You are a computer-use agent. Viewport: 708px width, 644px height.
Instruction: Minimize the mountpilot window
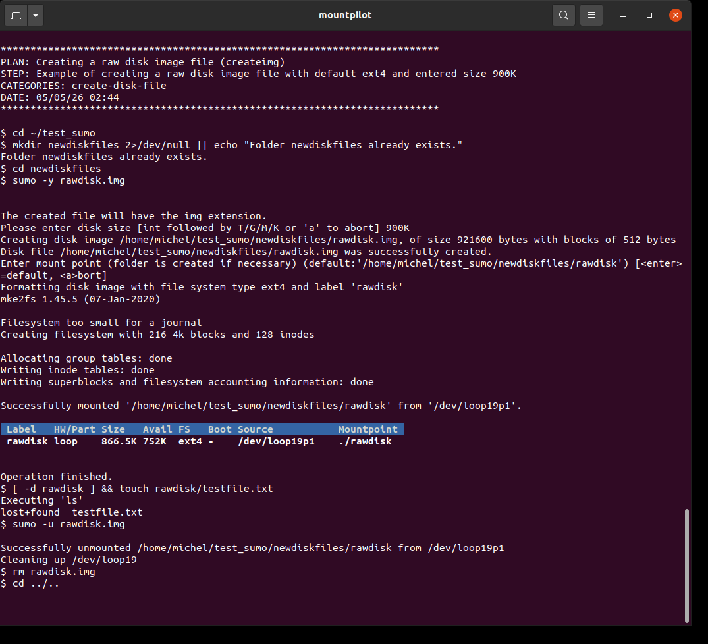point(623,15)
